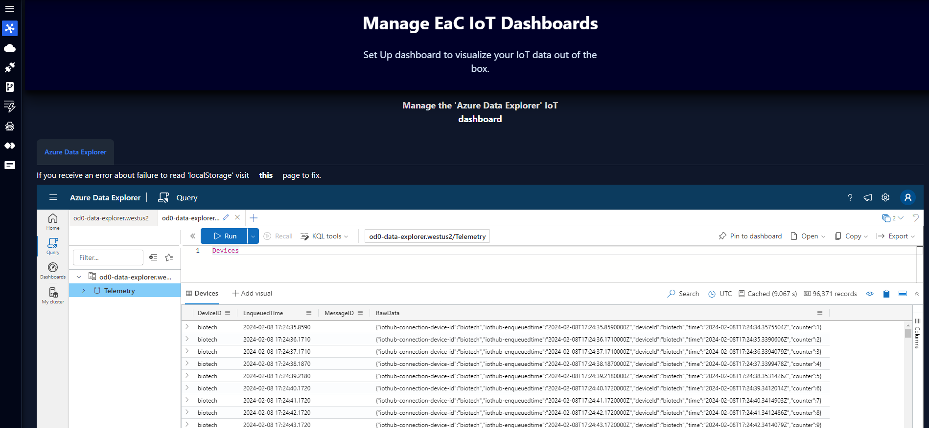Collapse results panel with double up chevron
This screenshot has height=428, width=929.
(917, 294)
